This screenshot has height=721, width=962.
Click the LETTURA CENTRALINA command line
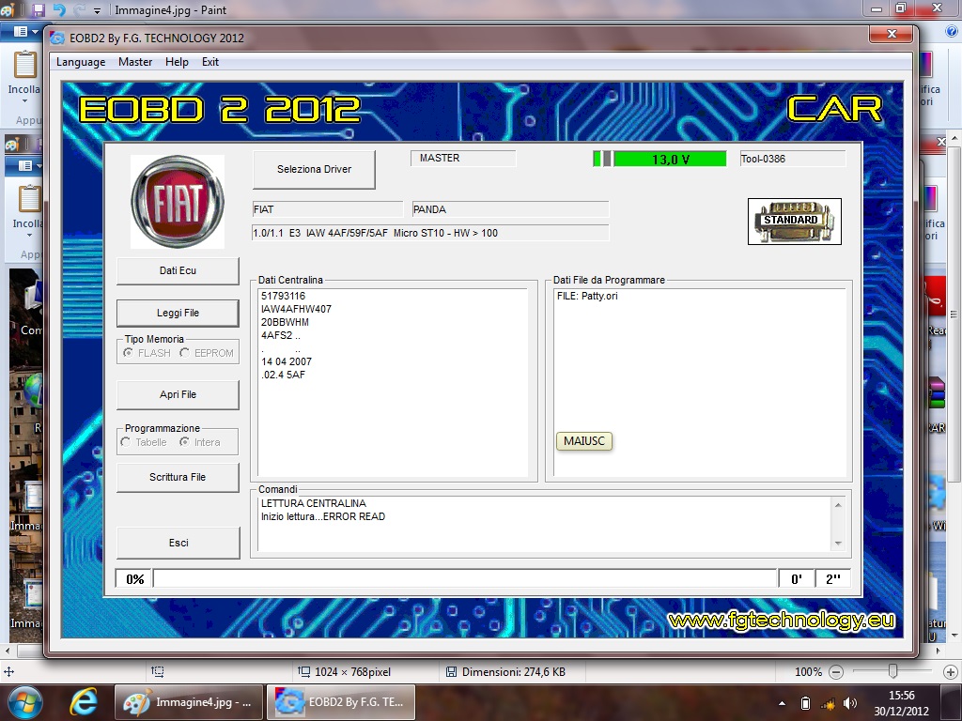(x=314, y=503)
